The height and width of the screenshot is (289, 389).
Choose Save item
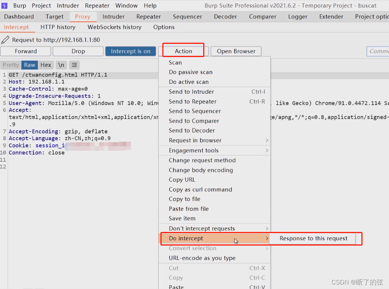[214, 218]
